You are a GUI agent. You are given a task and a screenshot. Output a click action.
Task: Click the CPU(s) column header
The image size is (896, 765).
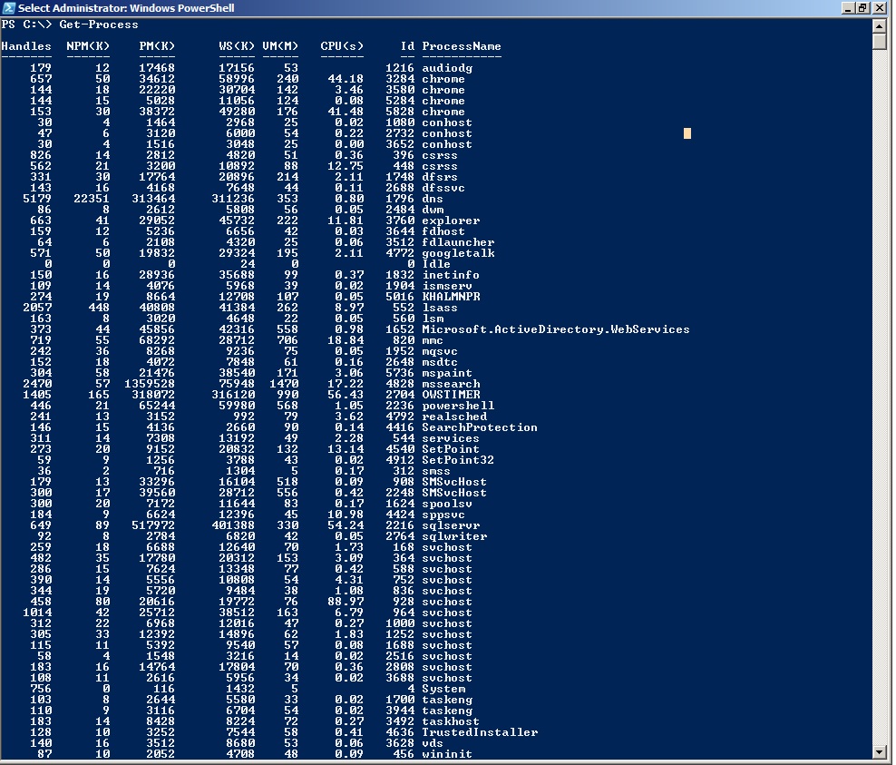click(x=342, y=46)
